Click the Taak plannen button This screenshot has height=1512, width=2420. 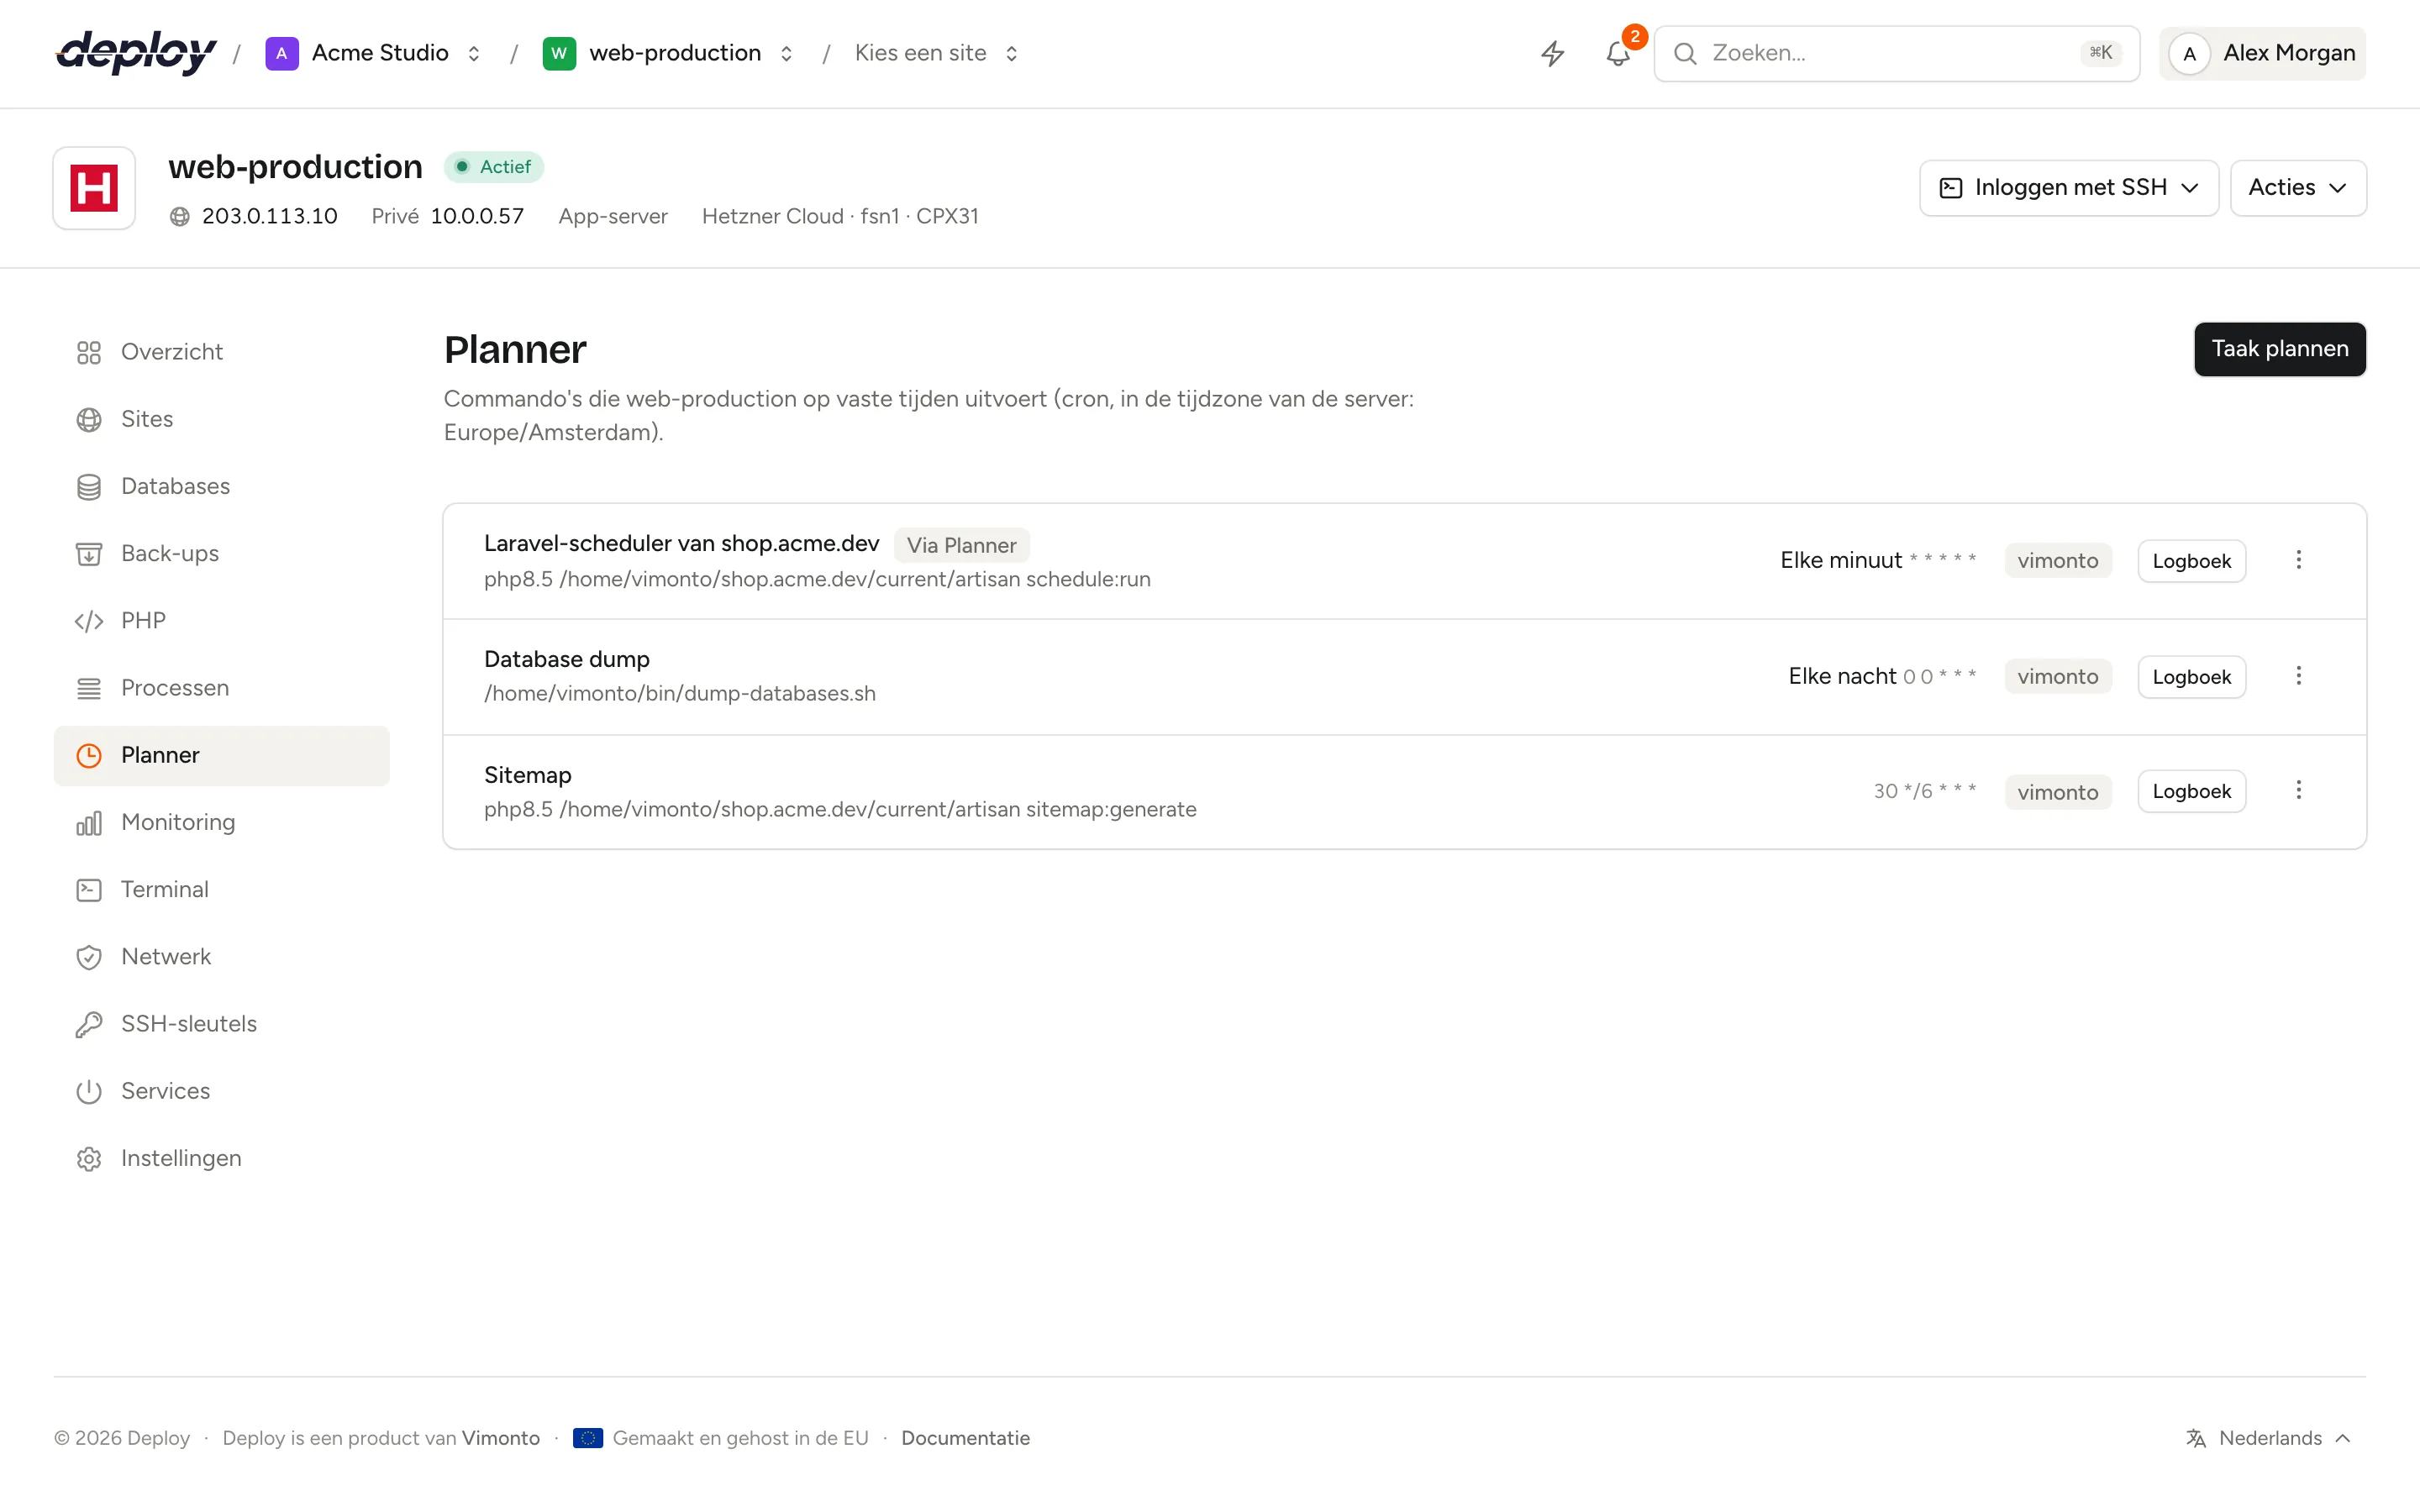point(2279,349)
